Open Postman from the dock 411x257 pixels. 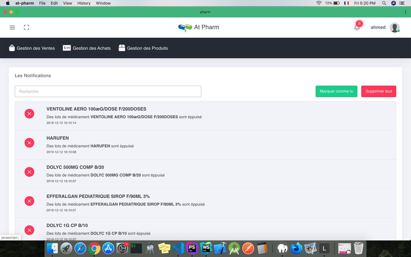pyautogui.click(x=248, y=248)
